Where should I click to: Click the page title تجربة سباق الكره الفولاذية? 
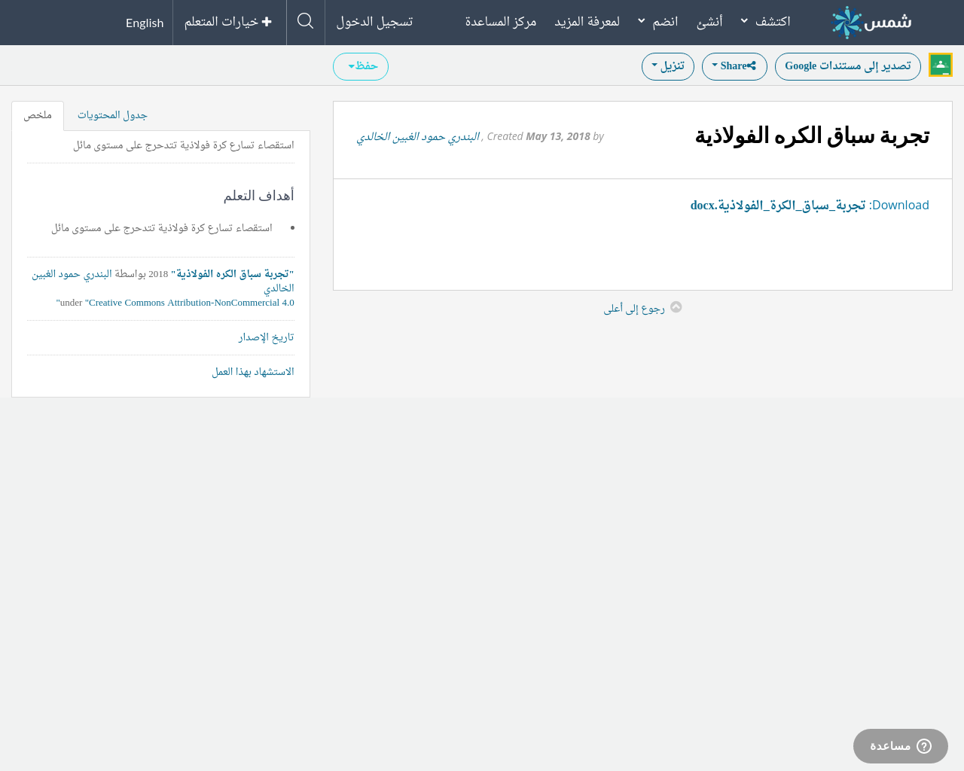pos(812,136)
